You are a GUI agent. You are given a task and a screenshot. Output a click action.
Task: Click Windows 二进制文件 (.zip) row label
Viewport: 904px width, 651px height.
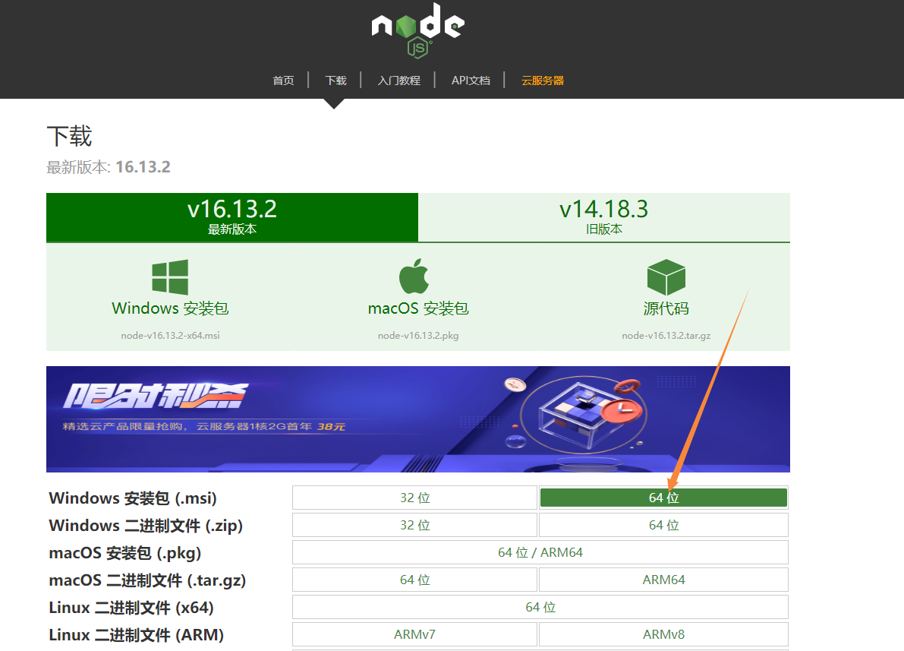click(x=146, y=526)
